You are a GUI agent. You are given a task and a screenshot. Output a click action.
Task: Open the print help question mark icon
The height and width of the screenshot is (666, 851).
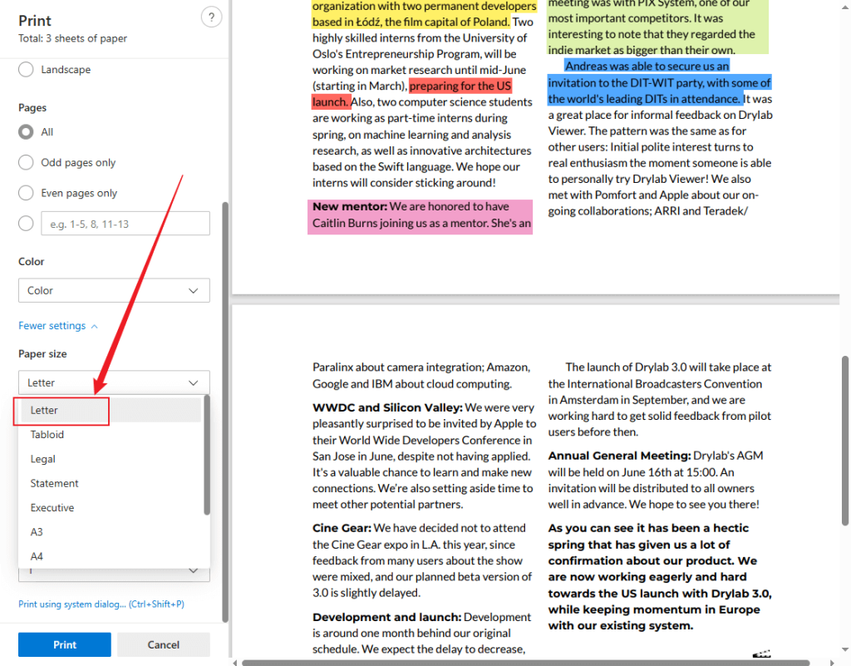coord(211,17)
